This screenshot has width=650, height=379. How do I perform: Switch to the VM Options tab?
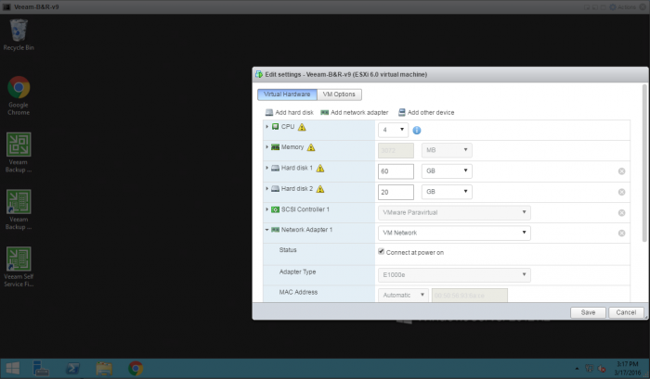339,95
